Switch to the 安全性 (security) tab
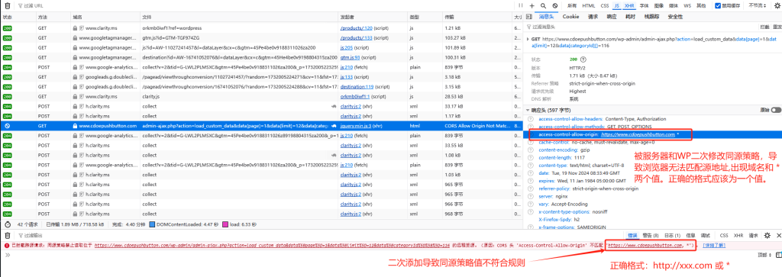Screen dimensions: 782x277 (675, 17)
